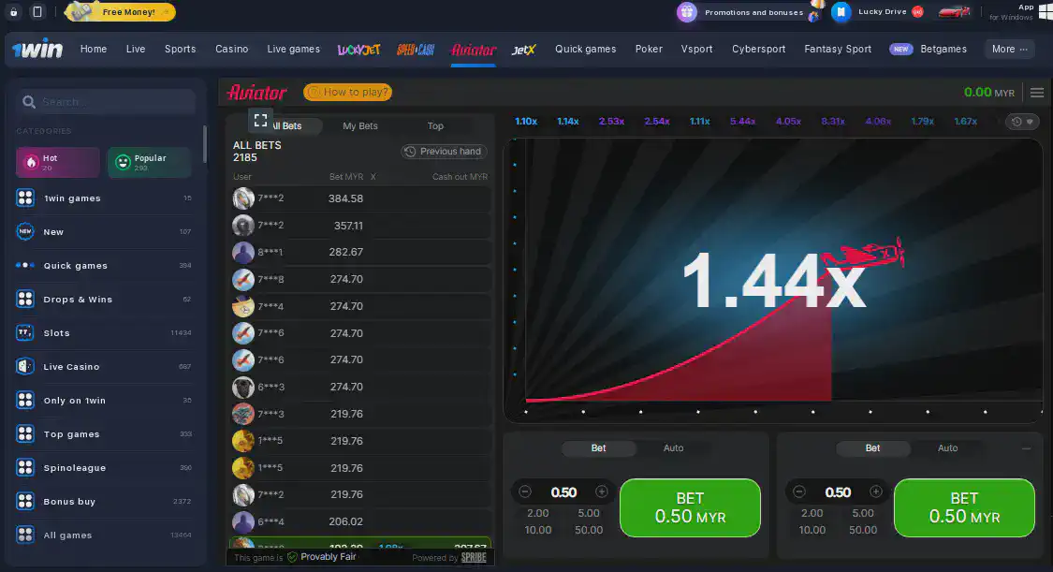Viewport: 1053px width, 572px height.
Task: Increase first bet amount with plus button
Action: [602, 492]
